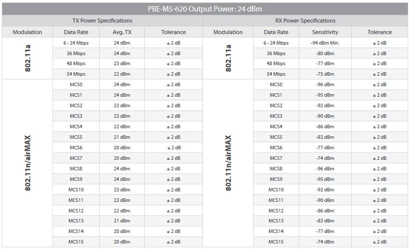Click 'MCS15' in the RX data rates
Viewport: 416px width, 251px height.
(x=276, y=242)
